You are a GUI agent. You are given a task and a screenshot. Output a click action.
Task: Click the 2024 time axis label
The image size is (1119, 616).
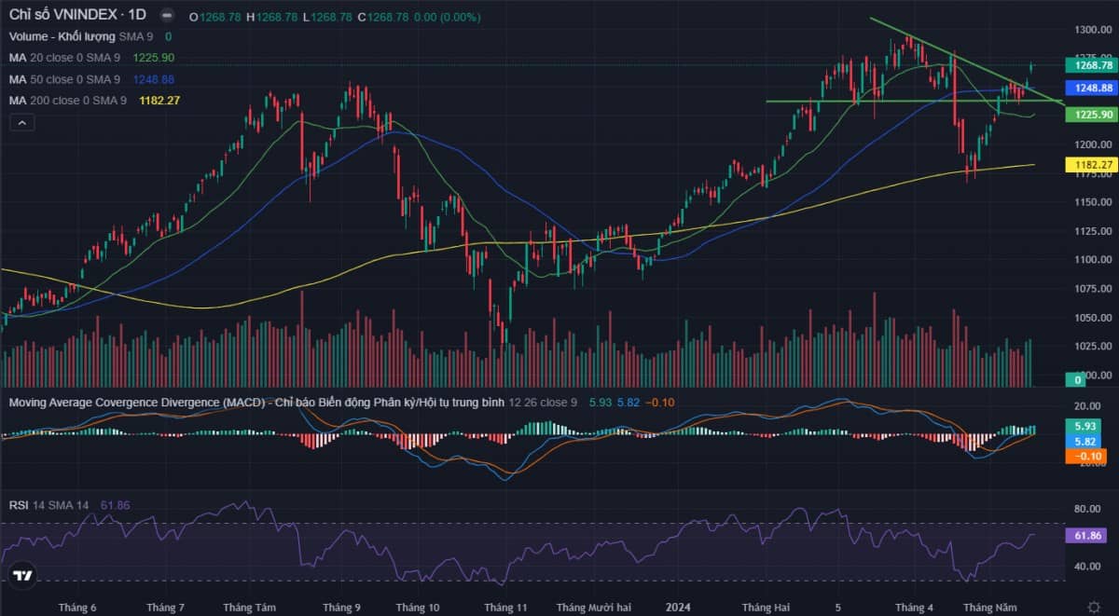point(678,607)
